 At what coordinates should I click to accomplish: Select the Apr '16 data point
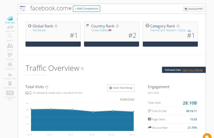(133, 112)
